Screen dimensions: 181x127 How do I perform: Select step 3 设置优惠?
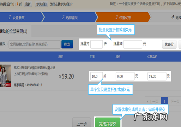[123, 17]
